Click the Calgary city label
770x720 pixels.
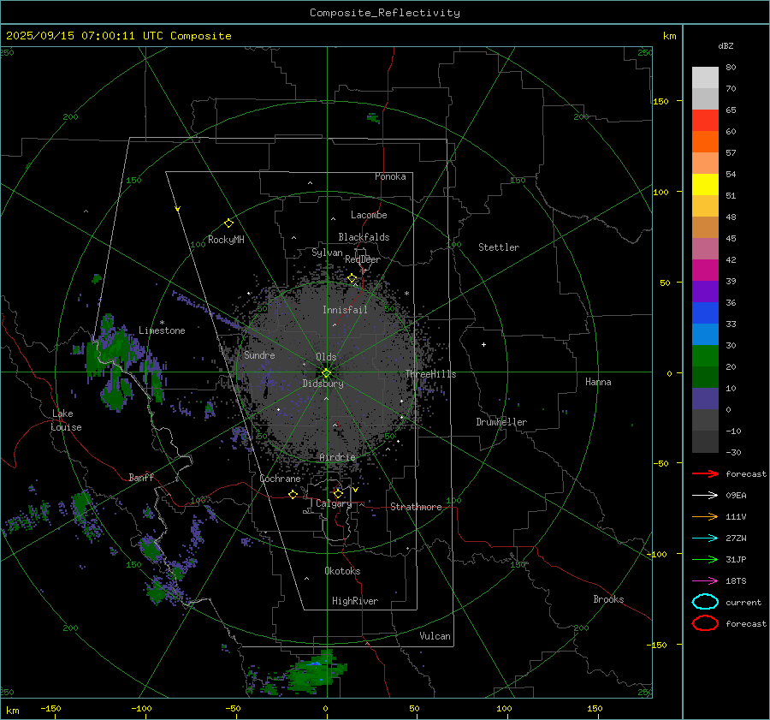tap(334, 503)
